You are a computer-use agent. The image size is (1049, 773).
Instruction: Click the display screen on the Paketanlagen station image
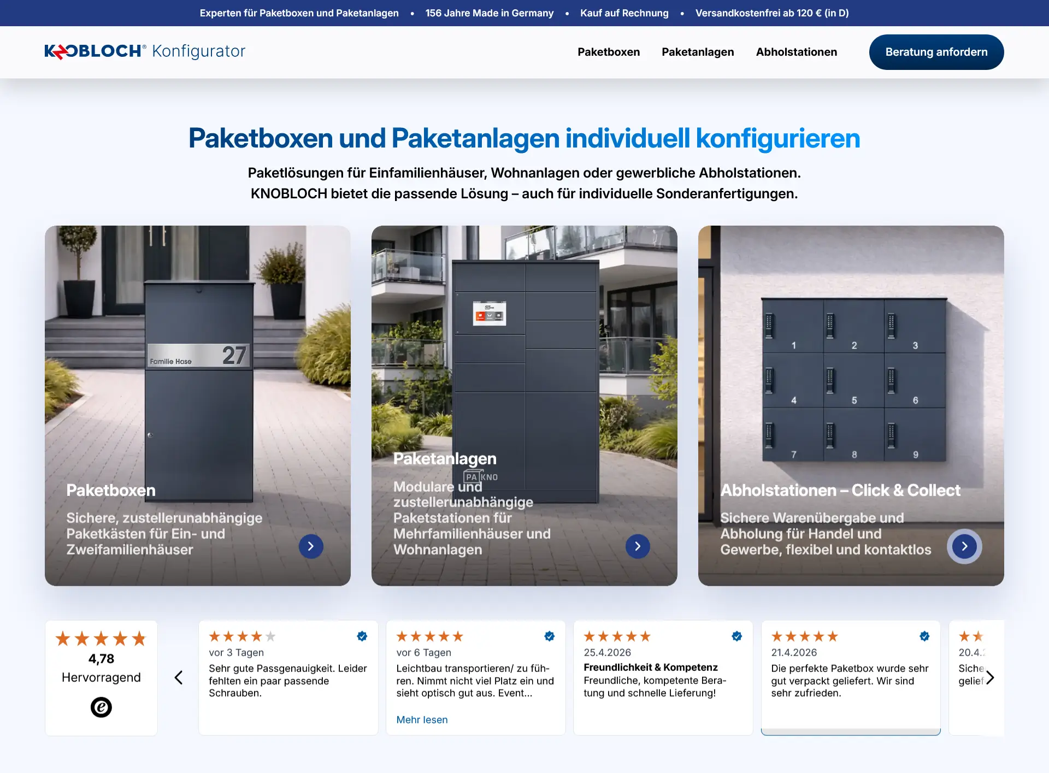[x=489, y=314]
